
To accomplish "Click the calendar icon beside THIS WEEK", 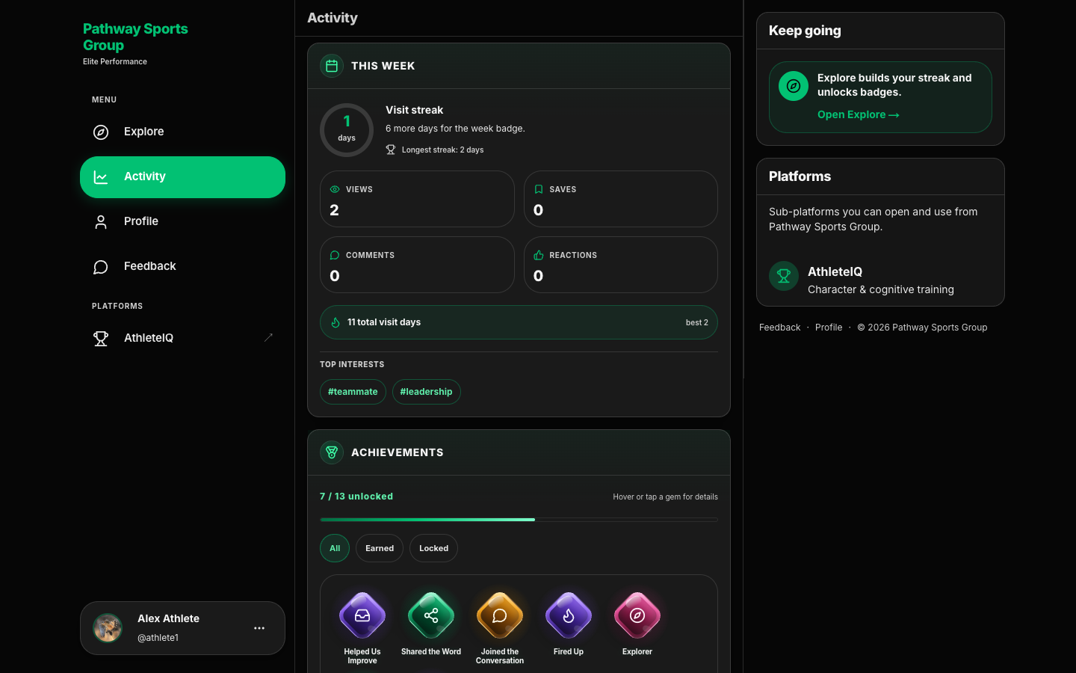I will [332, 66].
